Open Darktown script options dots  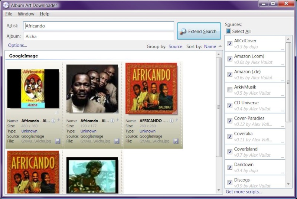click(282, 173)
